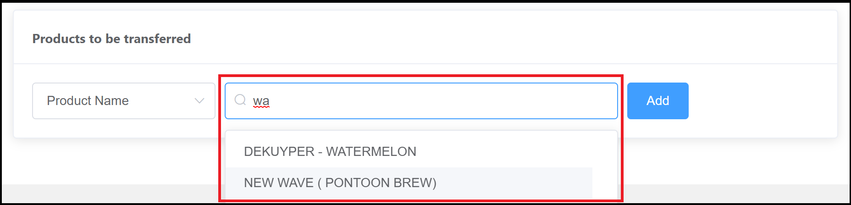Image resolution: width=851 pixels, height=205 pixels.
Task: Open the Product Name dropdown
Action: (x=123, y=101)
